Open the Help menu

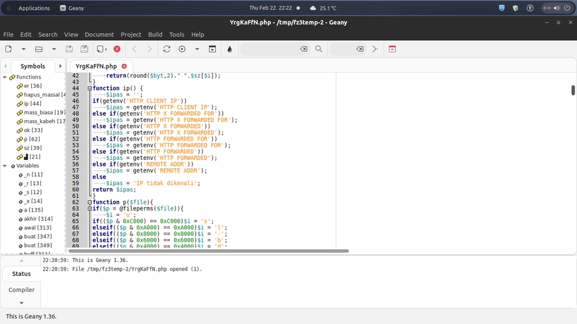tap(198, 34)
